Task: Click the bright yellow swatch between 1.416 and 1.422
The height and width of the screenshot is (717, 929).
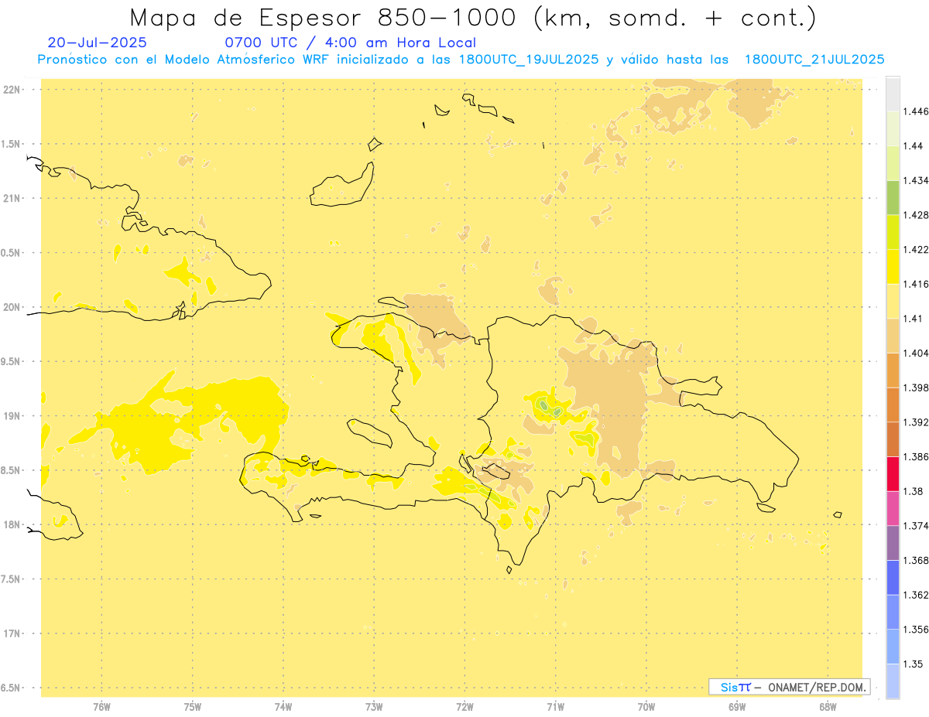Action: tap(893, 267)
